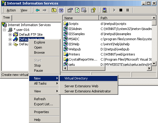158x123 pixels.
Task: Collapse the user-016 computer node
Action: [4, 30]
